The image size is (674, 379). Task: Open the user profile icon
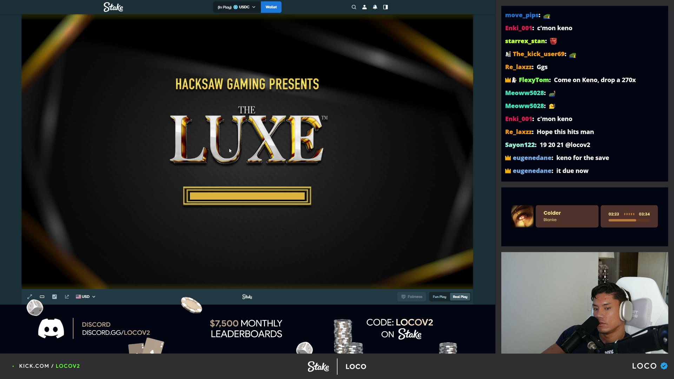pos(364,7)
